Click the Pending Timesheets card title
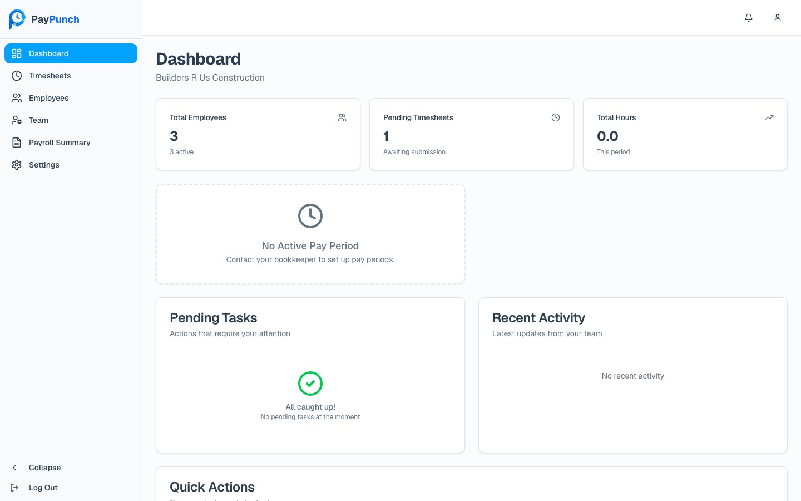Image resolution: width=801 pixels, height=501 pixels. [x=418, y=117]
